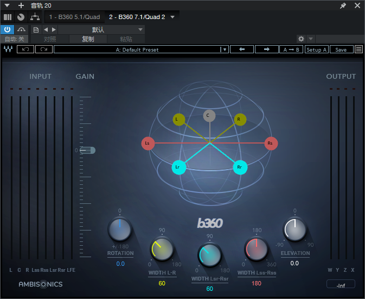Image resolution: width=365 pixels, height=299 pixels.
Task: Load the next preset with right arrow
Action: point(266,49)
